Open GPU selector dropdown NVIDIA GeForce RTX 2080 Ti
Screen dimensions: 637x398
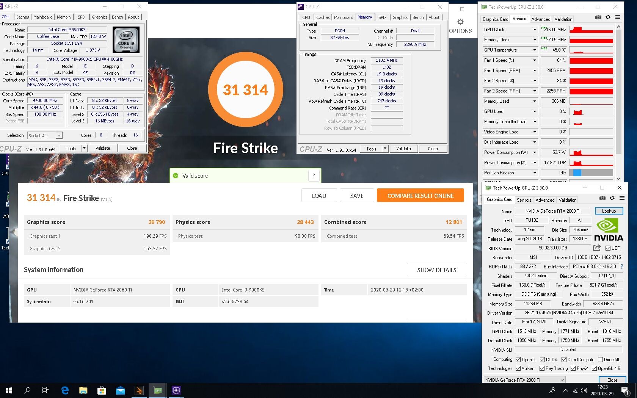pyautogui.click(x=525, y=380)
